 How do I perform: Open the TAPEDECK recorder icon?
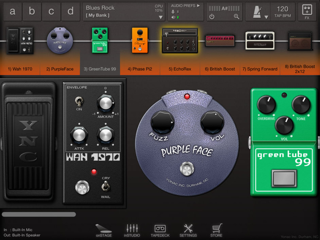click(x=160, y=230)
